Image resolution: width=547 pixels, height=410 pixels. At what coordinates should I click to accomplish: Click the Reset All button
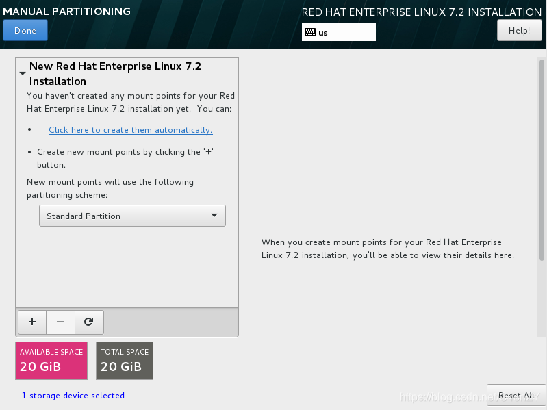516,396
